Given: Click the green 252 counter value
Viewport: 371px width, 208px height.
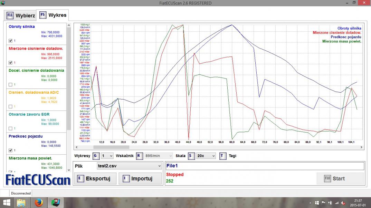Looking at the screenshot, I should (x=170, y=181).
